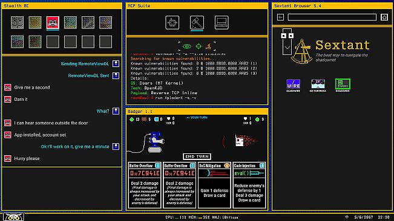Click the Sextant Browser address bar

pyautogui.click(x=332, y=17)
